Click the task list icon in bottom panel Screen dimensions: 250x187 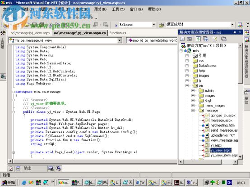[11, 169]
